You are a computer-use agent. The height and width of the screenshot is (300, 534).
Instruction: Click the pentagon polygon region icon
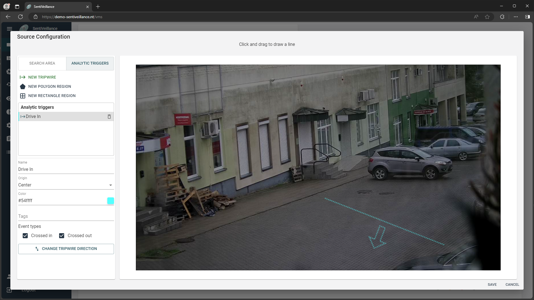[23, 86]
